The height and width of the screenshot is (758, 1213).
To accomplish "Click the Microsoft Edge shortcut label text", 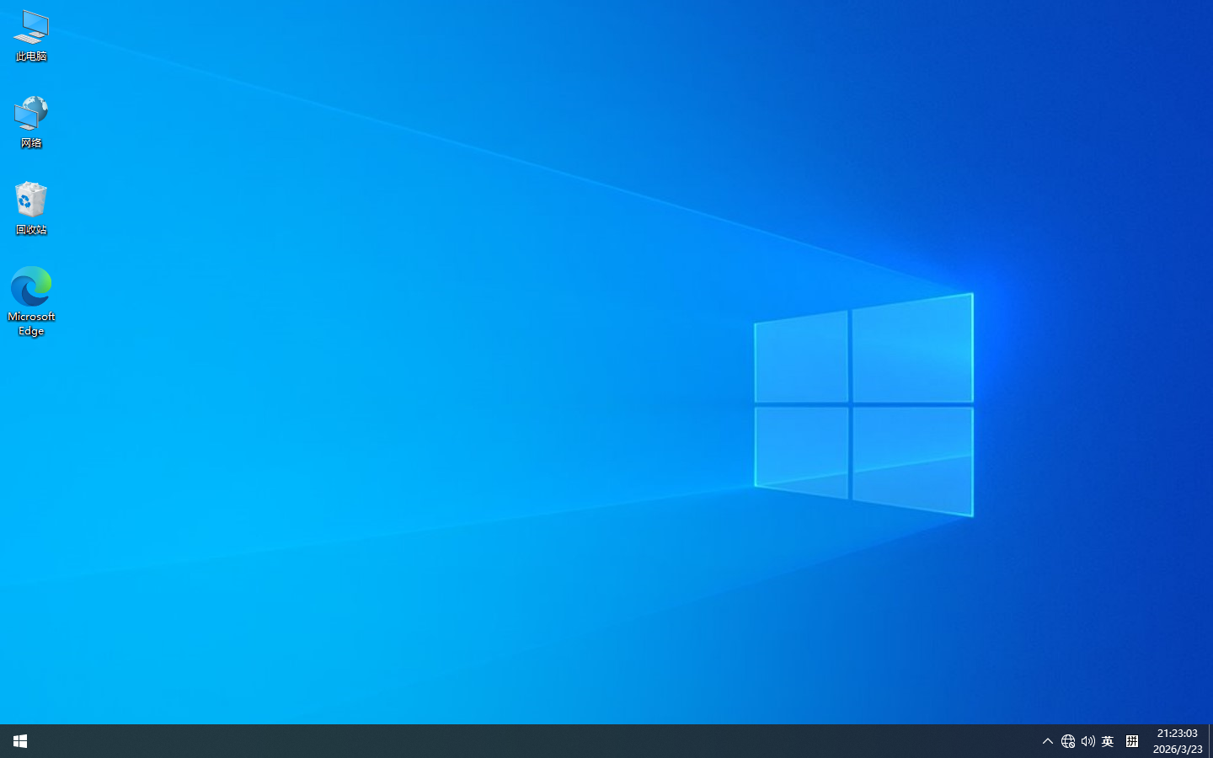I will 30,323.
